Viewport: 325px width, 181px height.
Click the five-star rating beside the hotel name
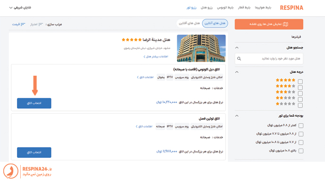pyautogui.click(x=131, y=39)
